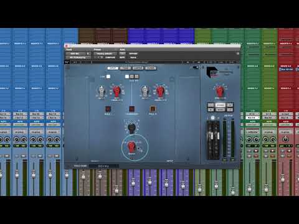Toggle the left square button under knobs
The height and width of the screenshot is (224, 299).
click(108, 109)
